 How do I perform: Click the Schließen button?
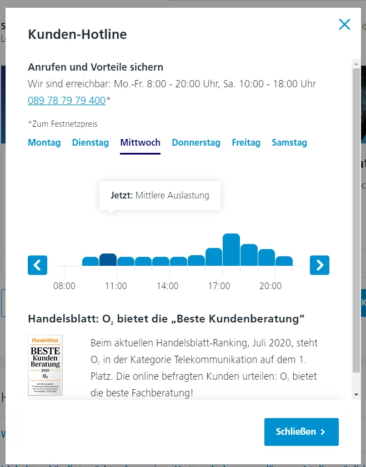[x=302, y=432]
